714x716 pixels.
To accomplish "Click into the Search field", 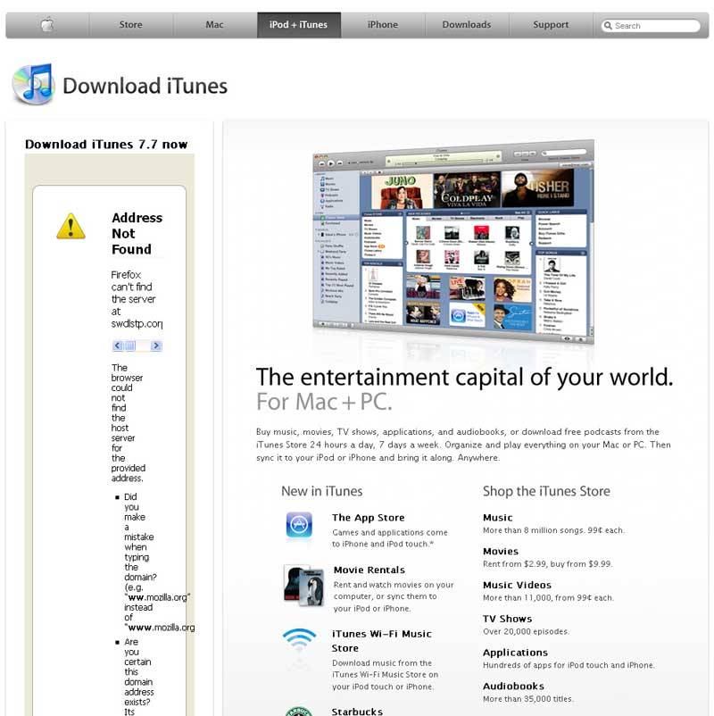I will coord(651,26).
